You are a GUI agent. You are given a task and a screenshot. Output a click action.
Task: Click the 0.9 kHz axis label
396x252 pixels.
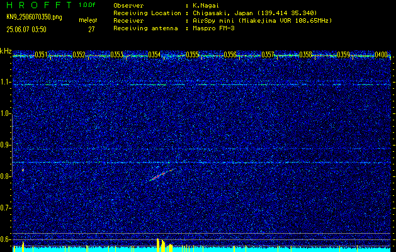(6, 145)
